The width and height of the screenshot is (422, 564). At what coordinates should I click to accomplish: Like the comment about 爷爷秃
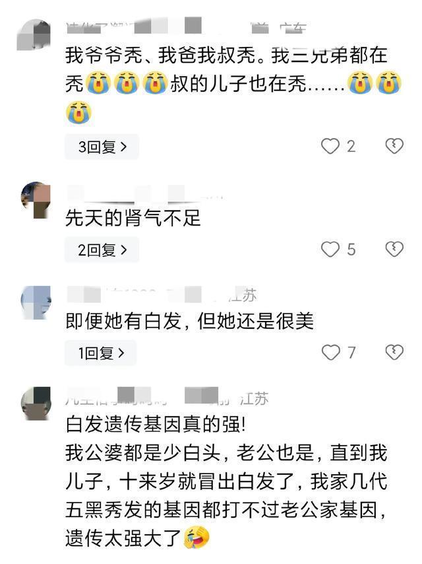(330, 146)
